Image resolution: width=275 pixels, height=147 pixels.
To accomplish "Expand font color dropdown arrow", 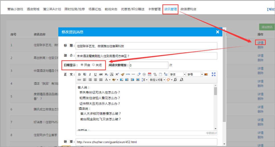I will [x=109, y=80].
